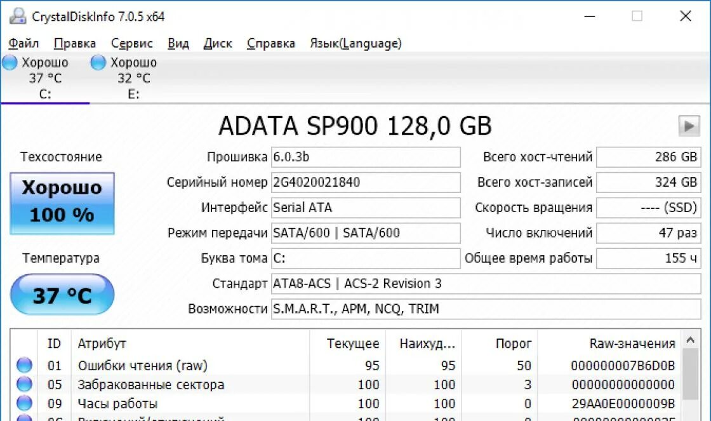Image resolution: width=711 pixels, height=421 pixels.
Task: Click the Хорошо 100 % health status button
Action: pos(62,203)
